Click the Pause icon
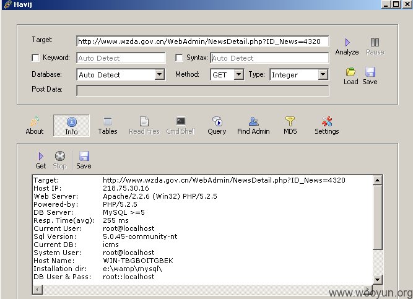The image size is (413, 299). click(375, 43)
